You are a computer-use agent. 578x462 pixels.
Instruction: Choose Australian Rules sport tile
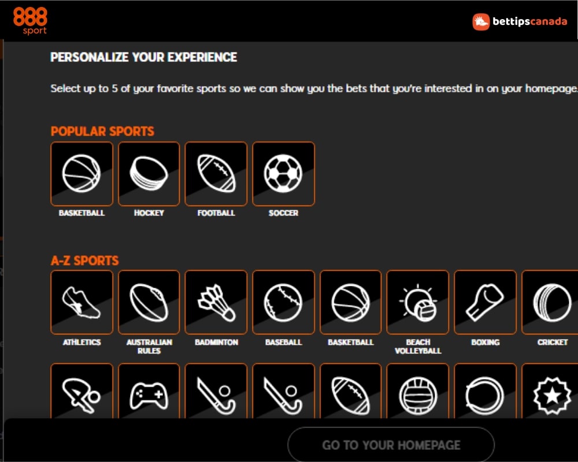(149, 302)
